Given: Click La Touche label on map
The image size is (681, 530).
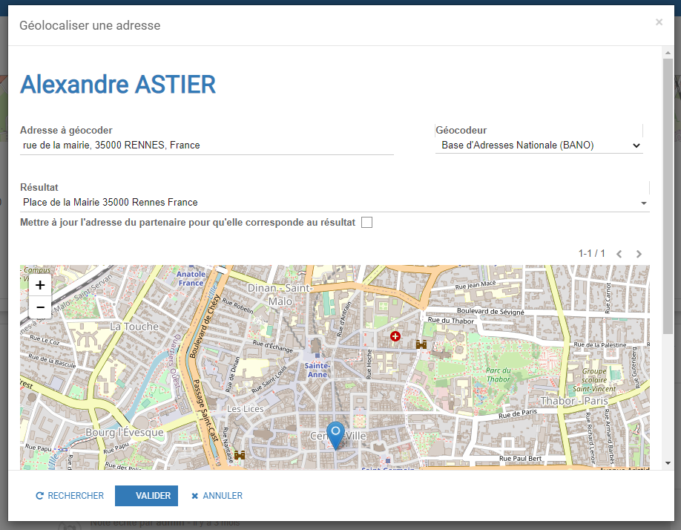Looking at the screenshot, I should pyautogui.click(x=134, y=327).
